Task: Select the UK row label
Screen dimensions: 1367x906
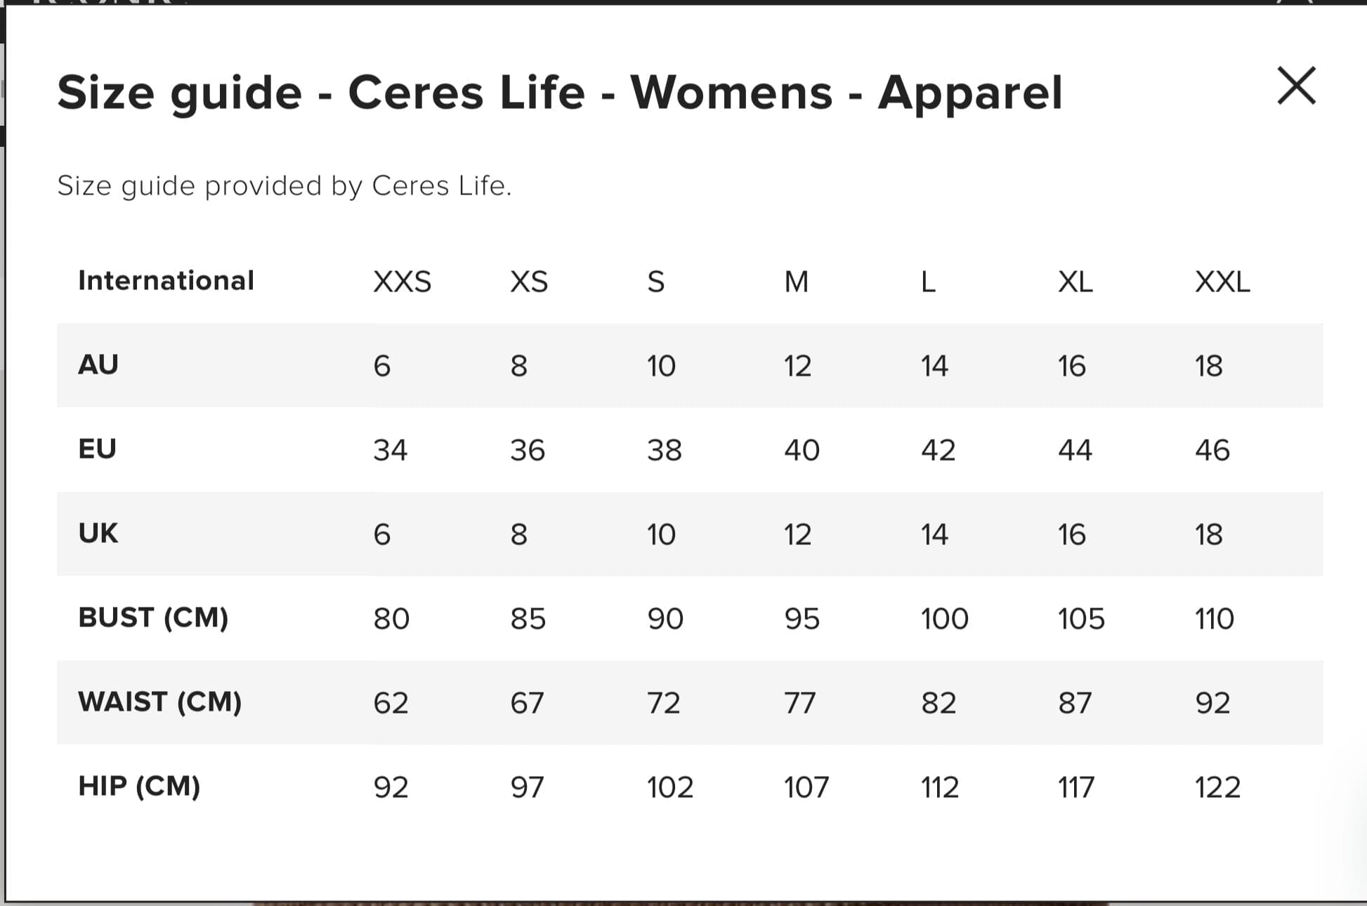Action: pyautogui.click(x=98, y=534)
